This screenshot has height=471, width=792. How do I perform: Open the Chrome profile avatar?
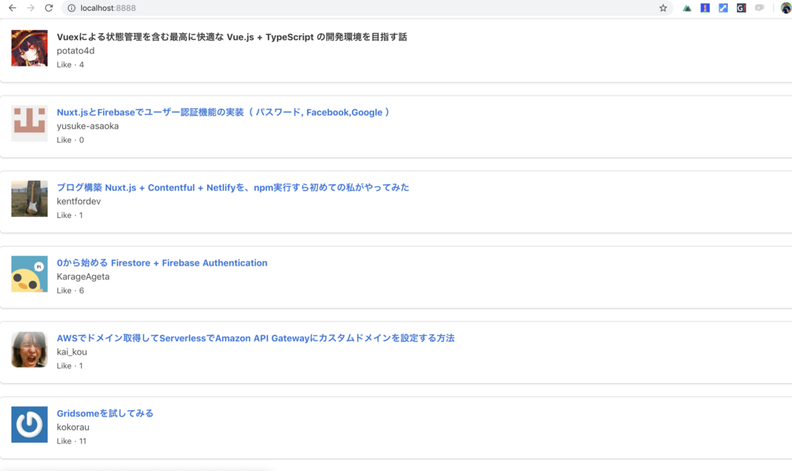pyautogui.click(x=786, y=8)
